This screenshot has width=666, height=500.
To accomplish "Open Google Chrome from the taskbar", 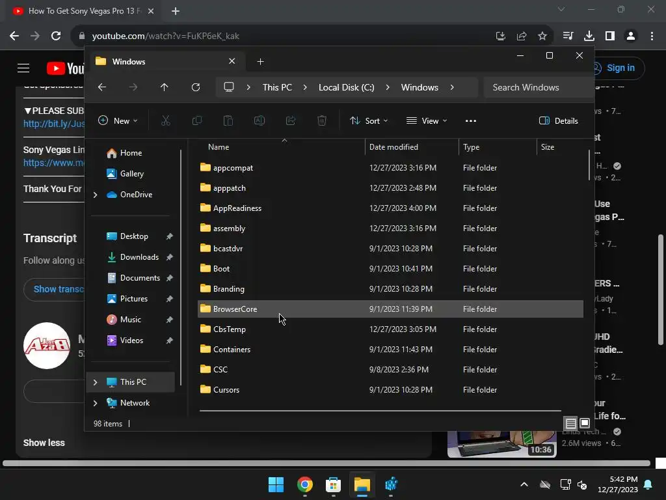I will tap(305, 484).
